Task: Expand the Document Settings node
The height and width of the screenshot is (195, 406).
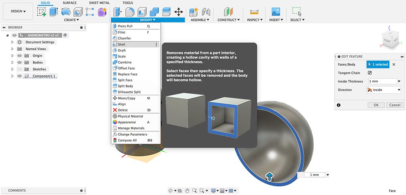Action: [12, 42]
